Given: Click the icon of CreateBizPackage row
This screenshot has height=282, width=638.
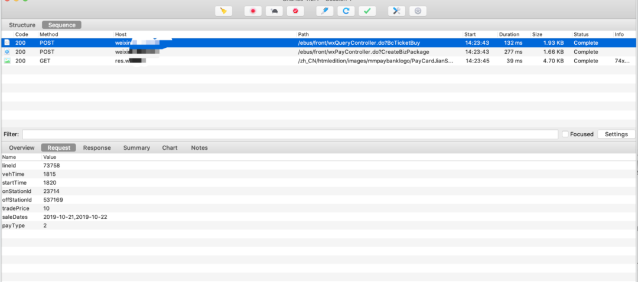Looking at the screenshot, I should [7, 51].
